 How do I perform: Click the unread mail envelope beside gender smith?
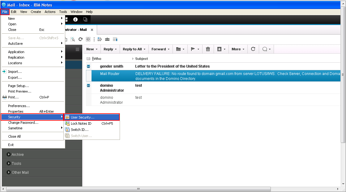pyautogui.click(x=89, y=66)
